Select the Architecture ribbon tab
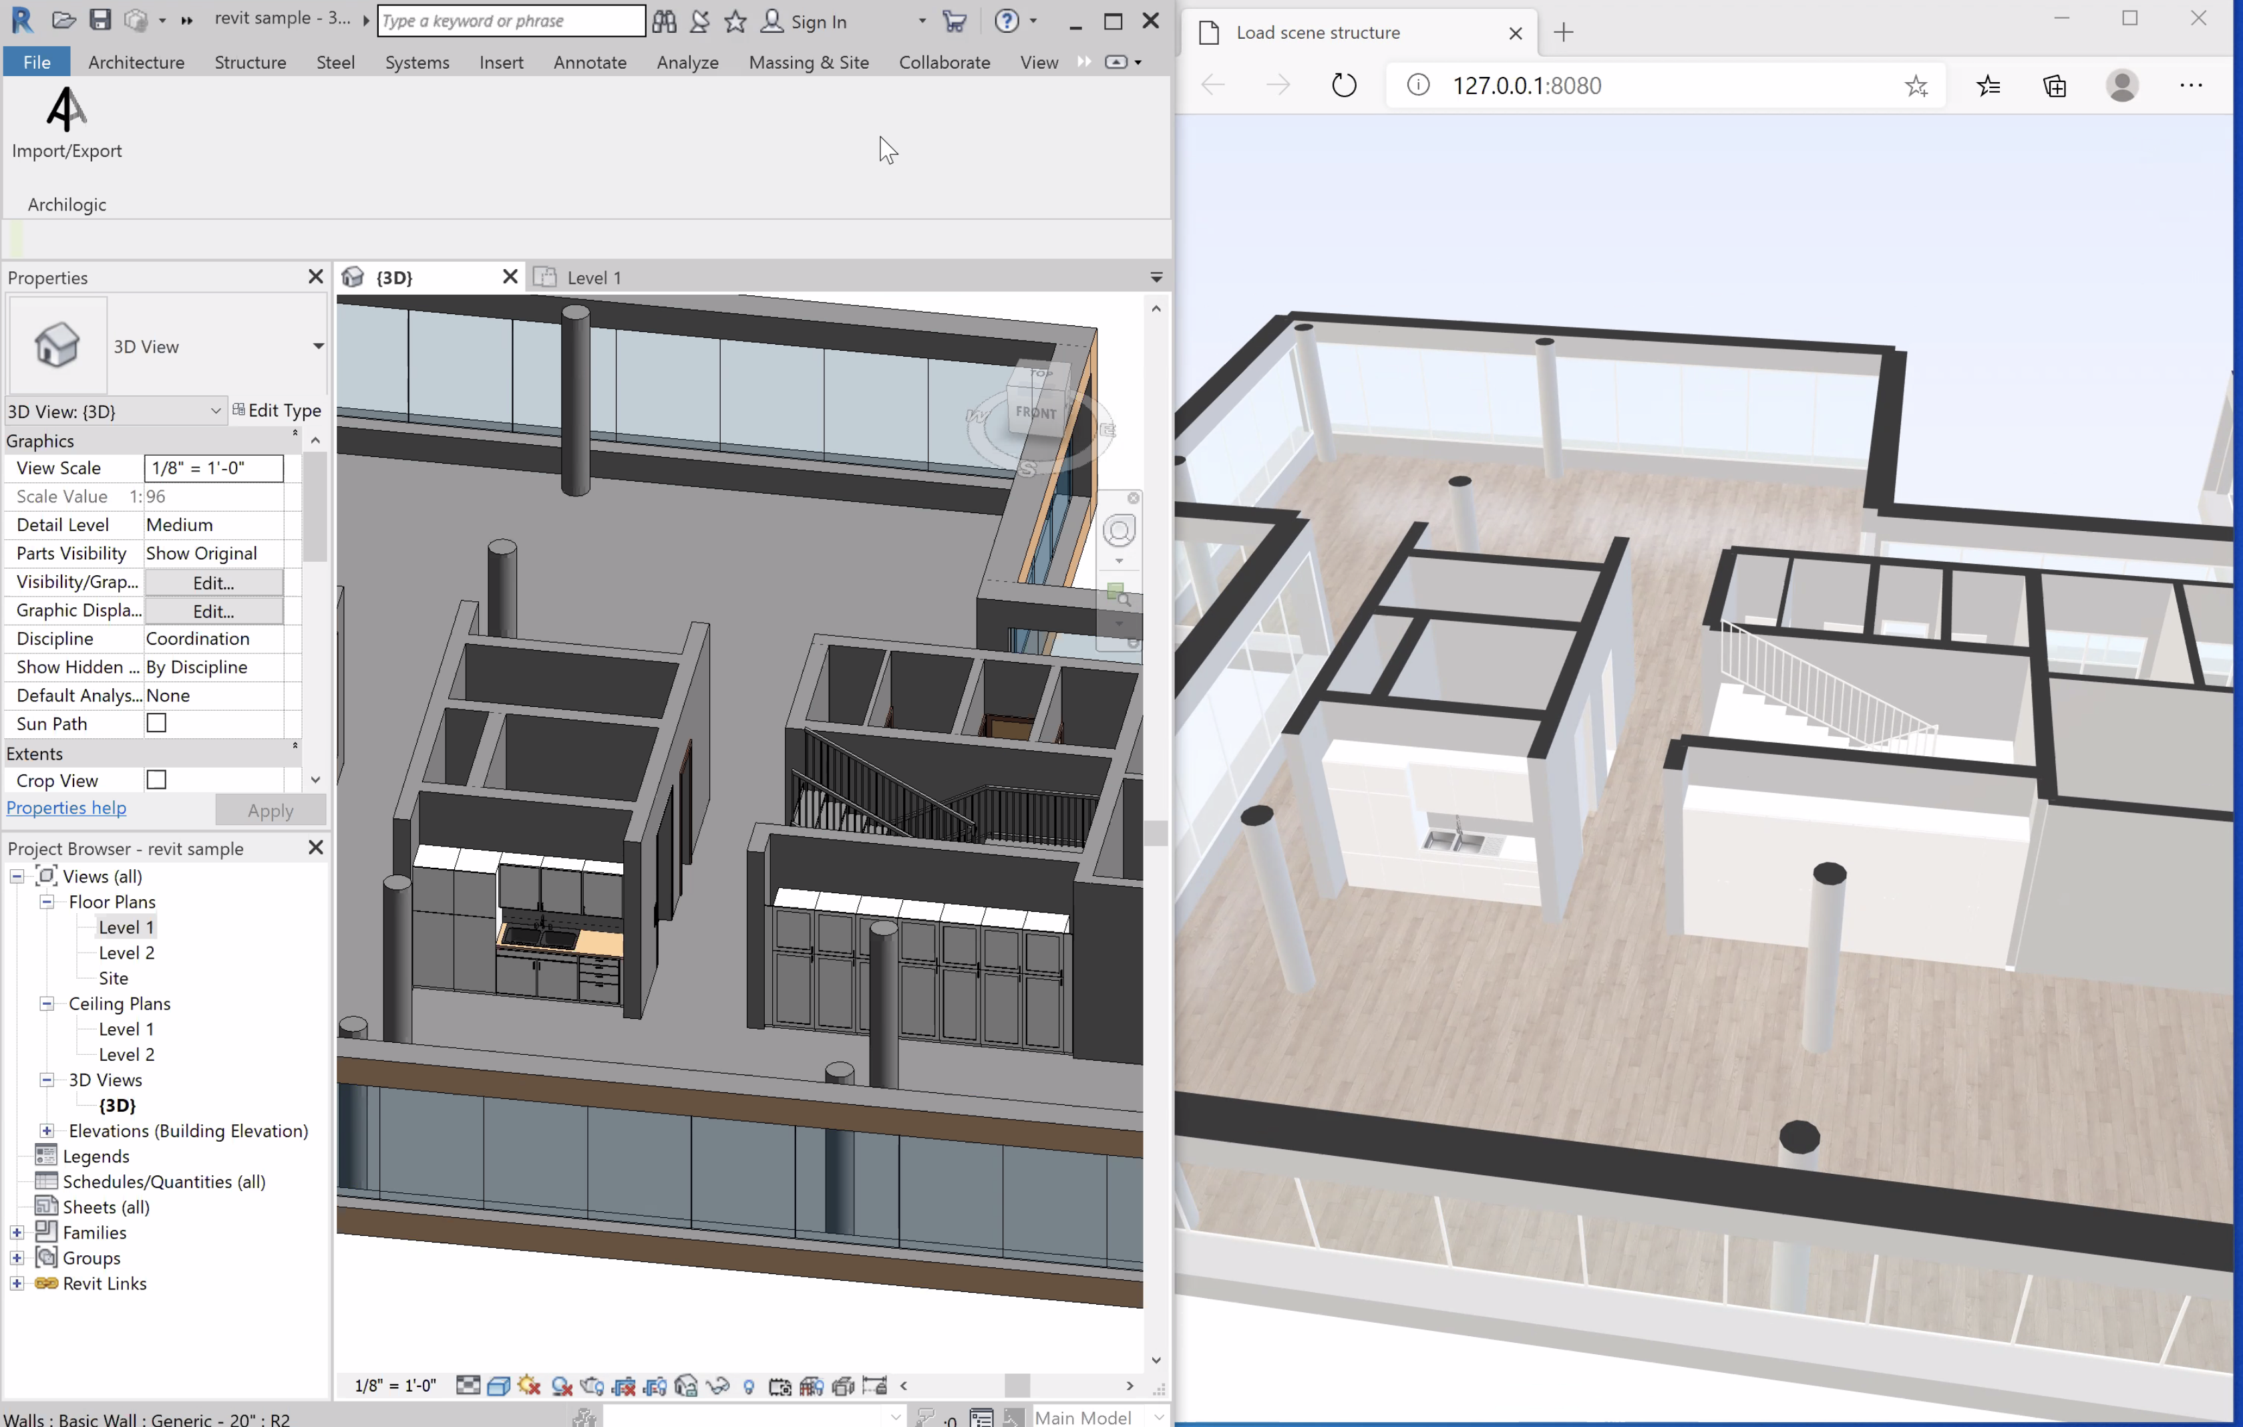 point(134,62)
